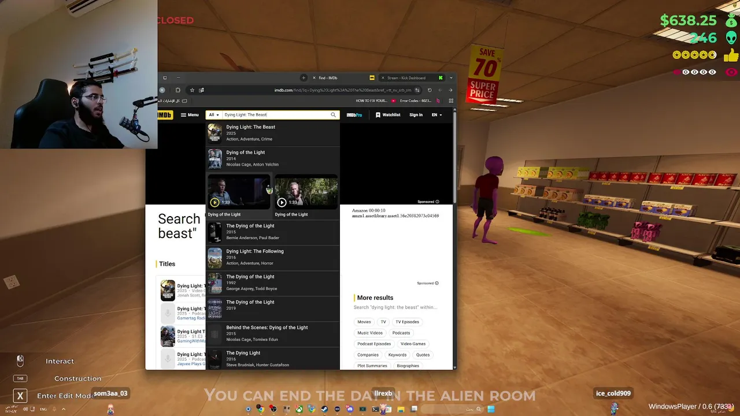Reload the page
The image size is (740, 416).
[430, 90]
